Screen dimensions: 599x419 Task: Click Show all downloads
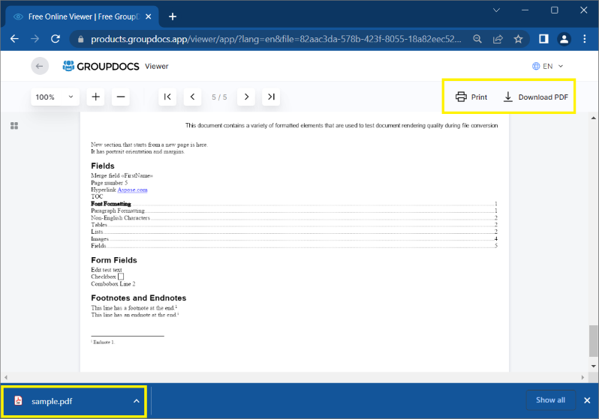coord(550,400)
